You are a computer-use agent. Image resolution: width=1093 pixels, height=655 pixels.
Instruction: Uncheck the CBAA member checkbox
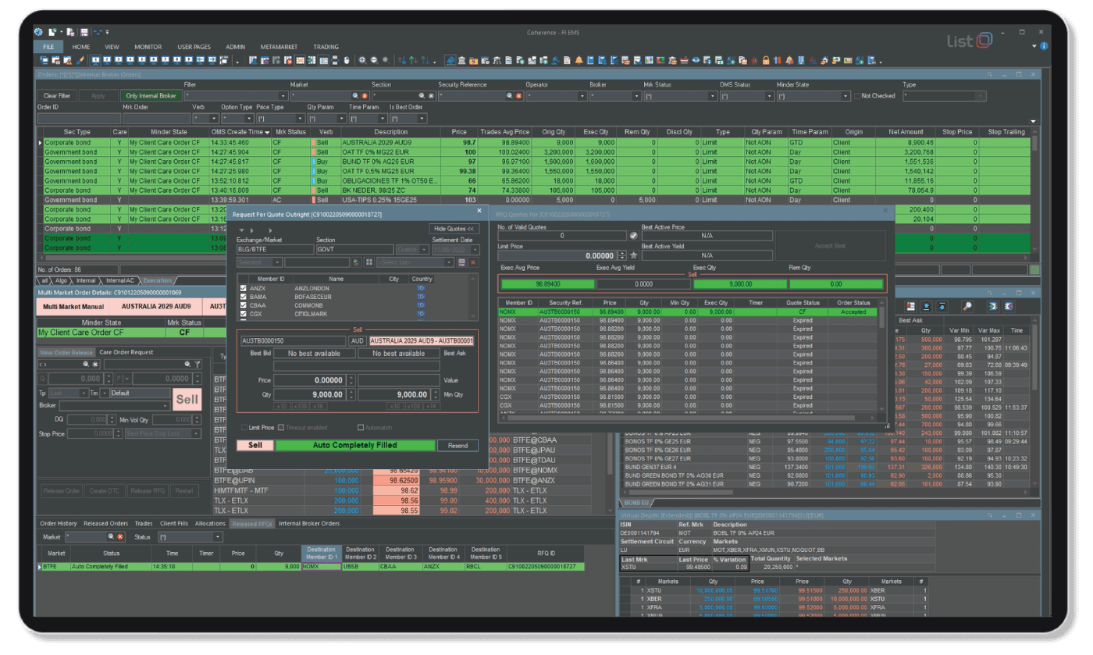[244, 305]
